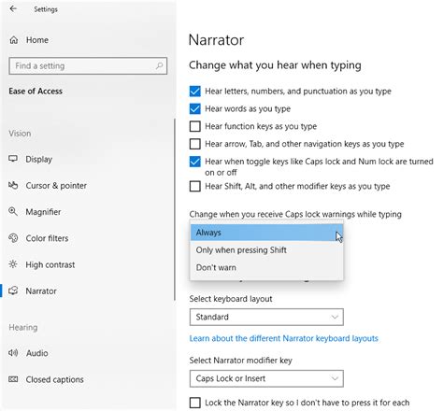Select Always in Caps lock warnings list
Screen dimensions: 443x411
click(266, 233)
